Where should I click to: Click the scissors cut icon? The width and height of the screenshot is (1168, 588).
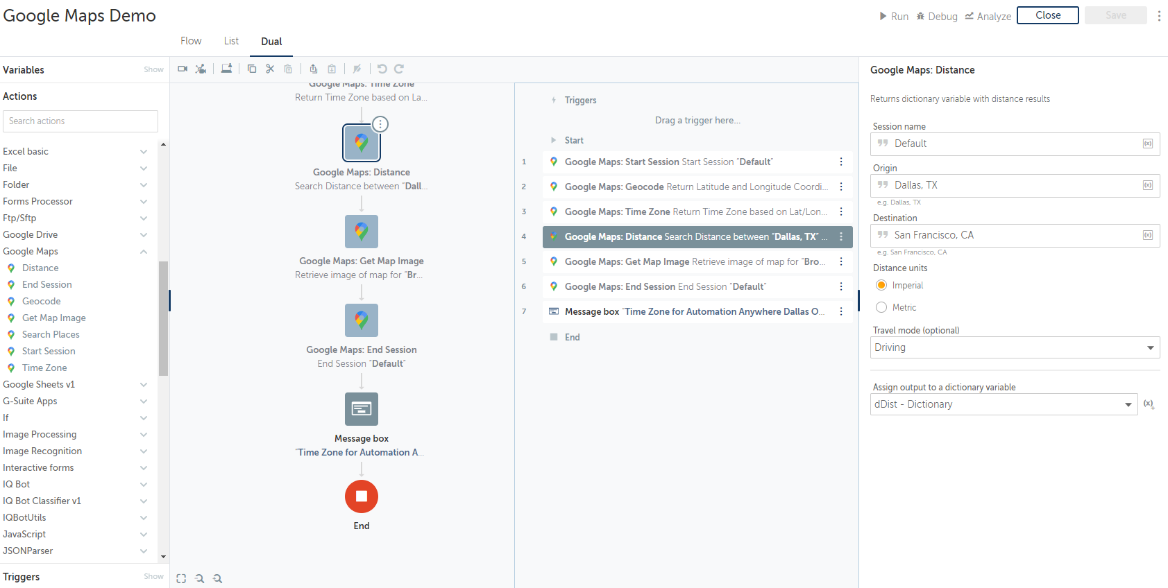click(270, 69)
